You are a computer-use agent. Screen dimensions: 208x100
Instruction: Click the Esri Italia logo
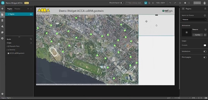click(x=167, y=11)
